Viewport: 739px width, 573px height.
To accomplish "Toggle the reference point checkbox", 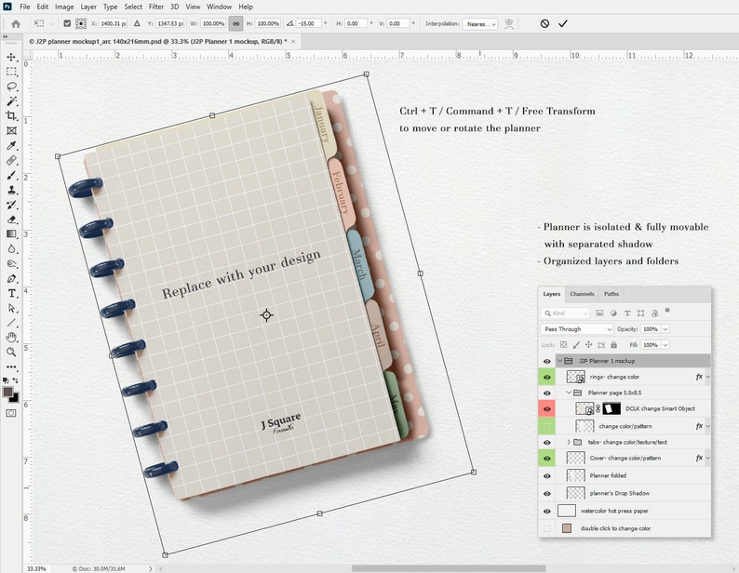I will click(x=67, y=23).
